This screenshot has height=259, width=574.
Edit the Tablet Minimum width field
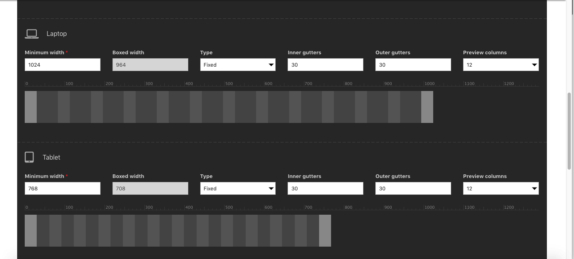coord(63,188)
